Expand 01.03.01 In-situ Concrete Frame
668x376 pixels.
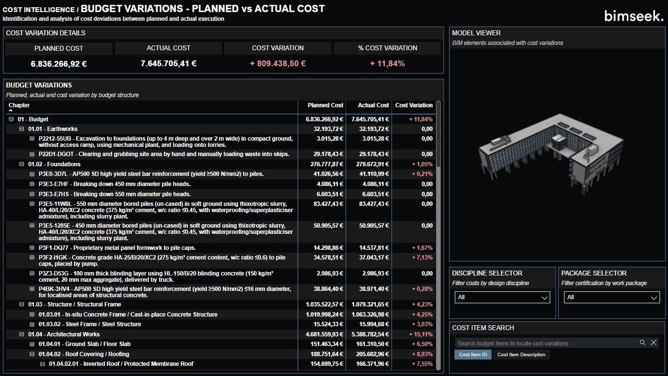pos(32,315)
